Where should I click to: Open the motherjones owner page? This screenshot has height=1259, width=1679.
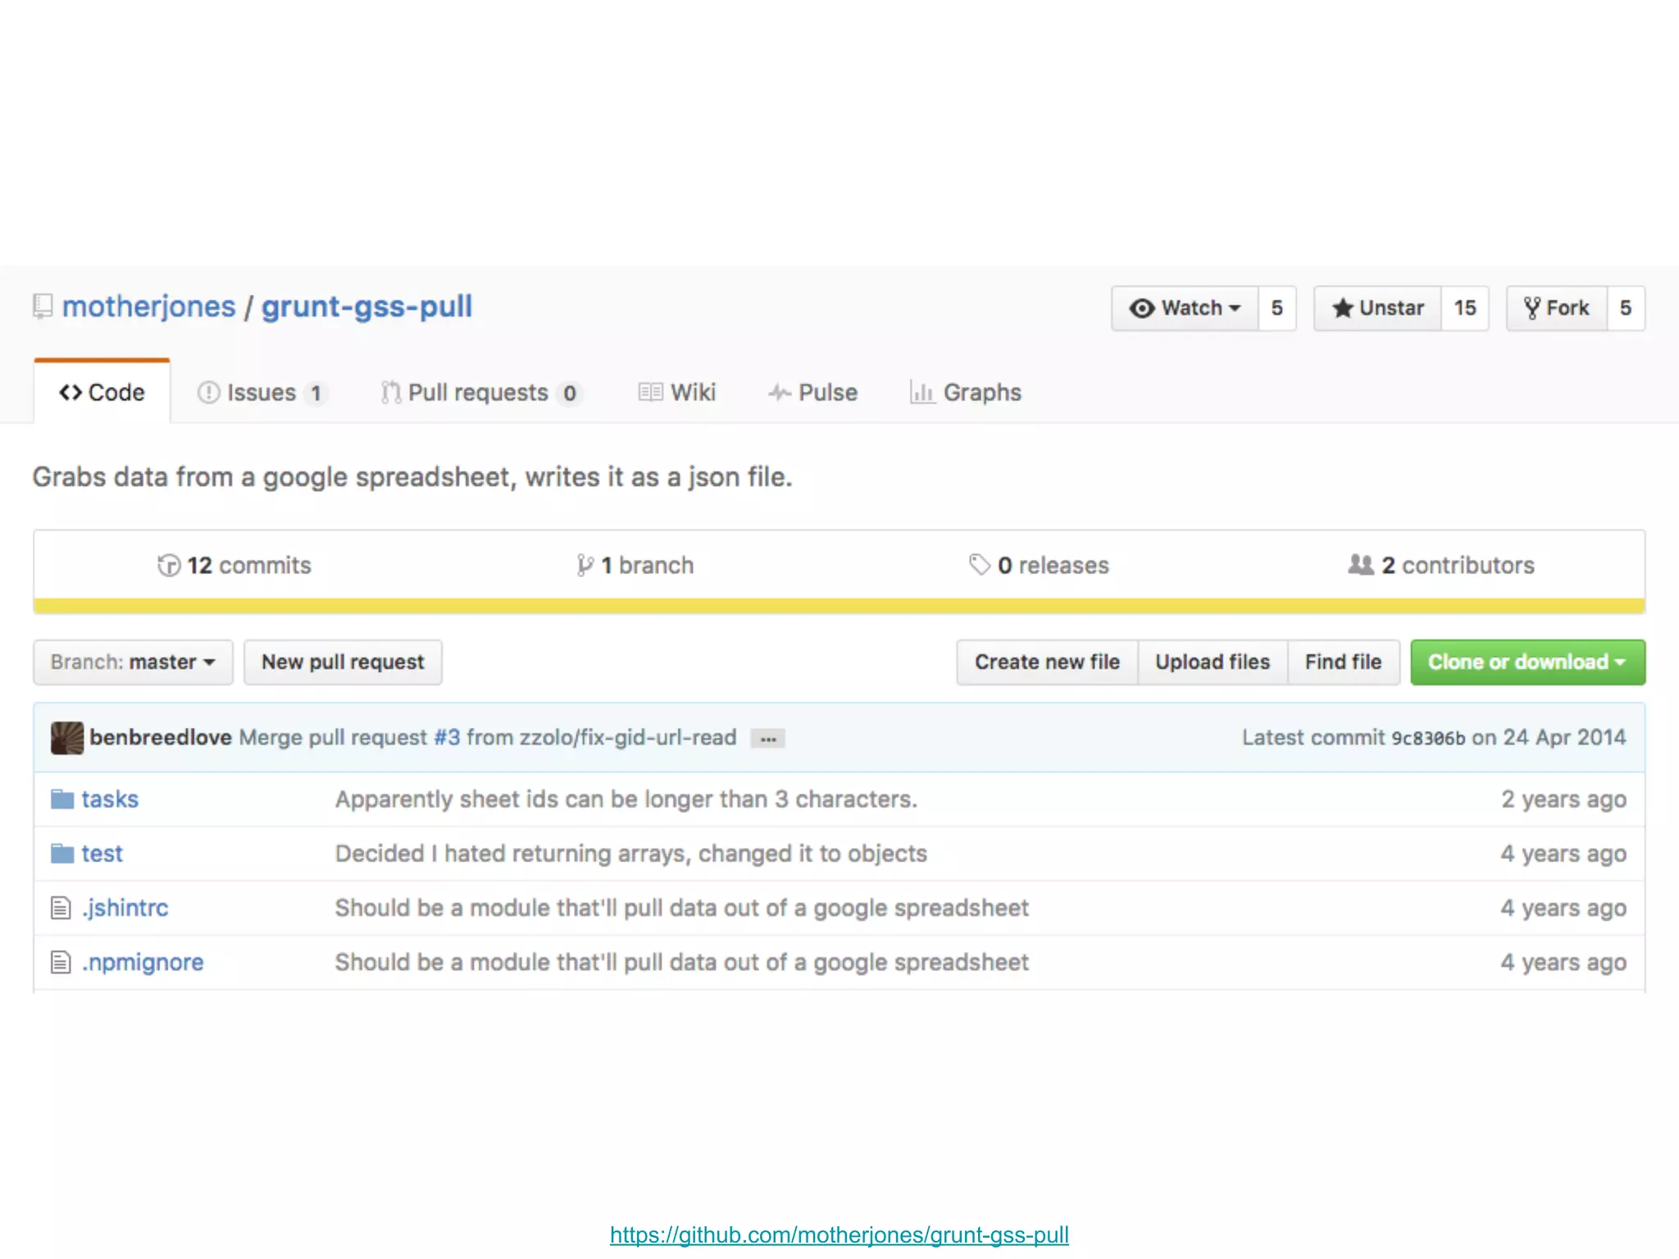pos(149,307)
